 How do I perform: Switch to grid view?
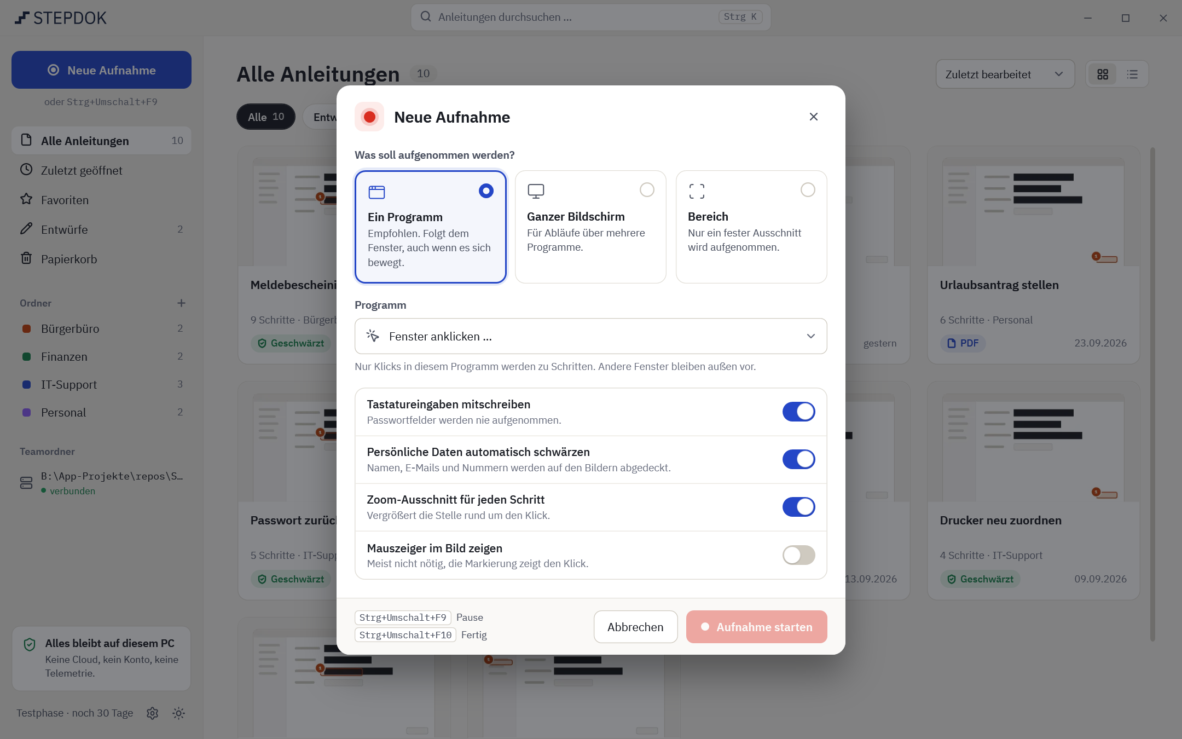tap(1102, 74)
